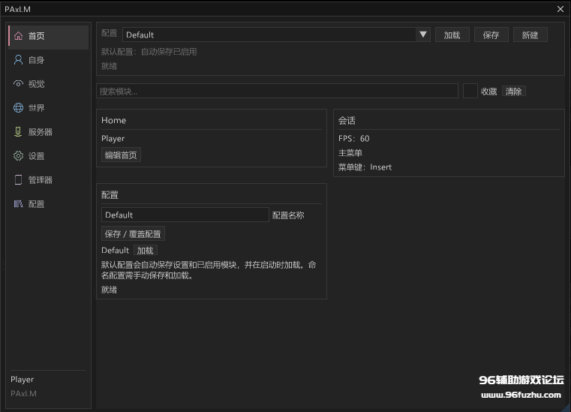Open the 管理器 sidebar tab
The width and height of the screenshot is (571, 412).
coord(49,180)
